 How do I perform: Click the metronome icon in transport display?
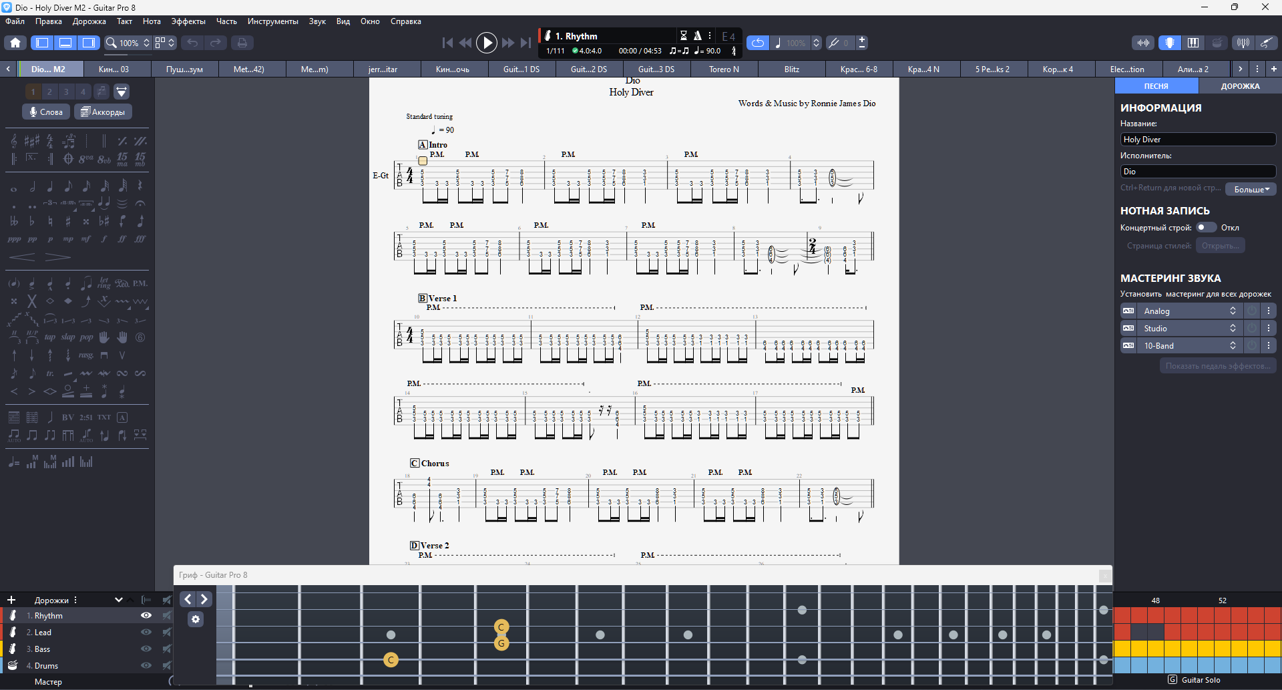697,35
